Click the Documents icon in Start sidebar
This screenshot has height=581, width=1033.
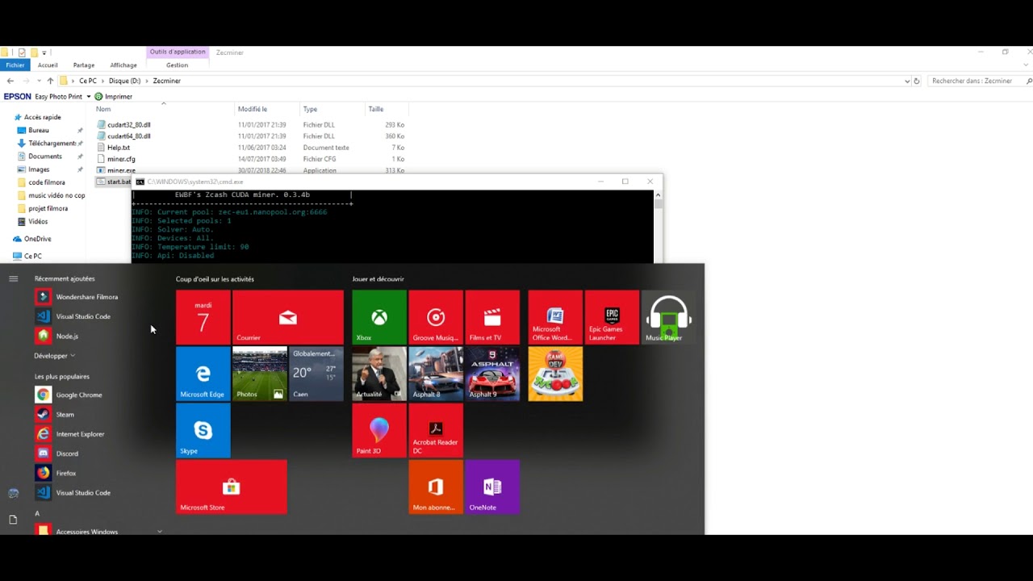click(13, 520)
